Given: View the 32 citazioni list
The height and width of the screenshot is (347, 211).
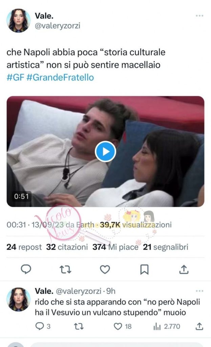Looking at the screenshot, I should point(67,247).
